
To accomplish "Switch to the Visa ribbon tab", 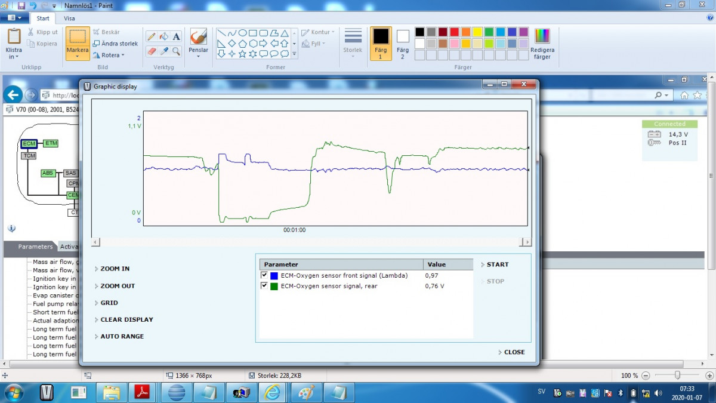I will pyautogui.click(x=69, y=19).
